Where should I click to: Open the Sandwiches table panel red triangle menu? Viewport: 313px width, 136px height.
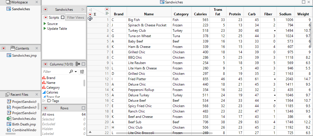[x=45, y=10]
